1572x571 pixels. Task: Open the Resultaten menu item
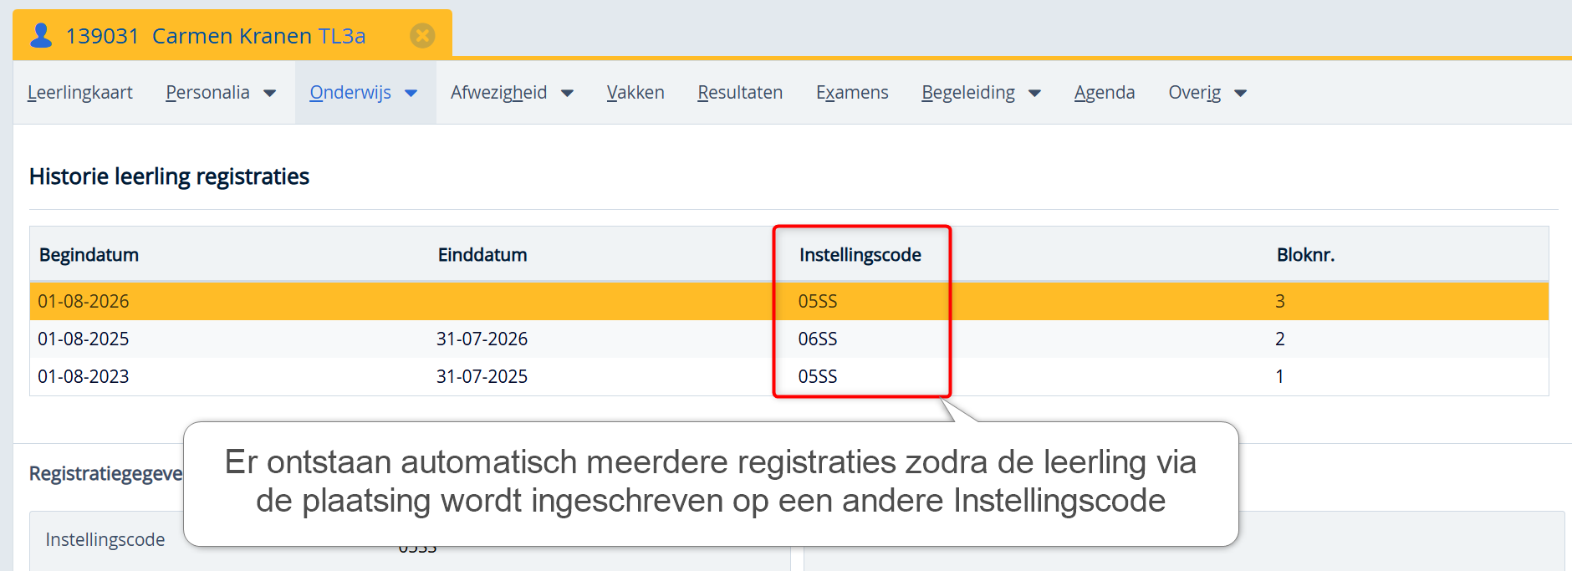coord(740,93)
